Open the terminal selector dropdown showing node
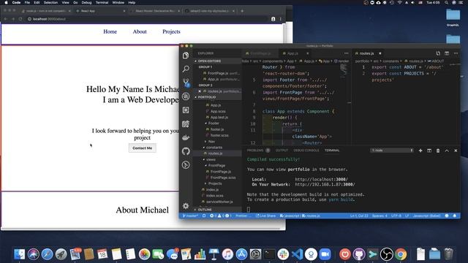 click(392, 150)
